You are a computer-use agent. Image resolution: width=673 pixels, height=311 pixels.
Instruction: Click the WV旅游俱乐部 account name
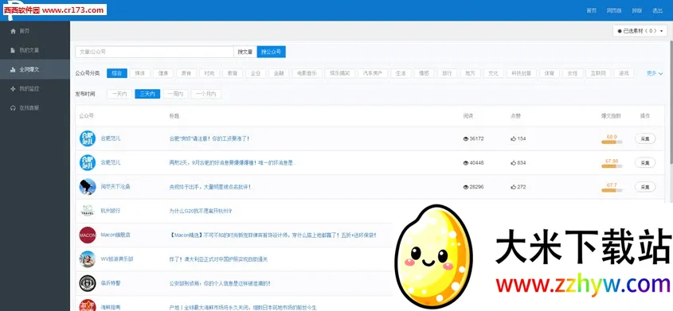coord(117,259)
